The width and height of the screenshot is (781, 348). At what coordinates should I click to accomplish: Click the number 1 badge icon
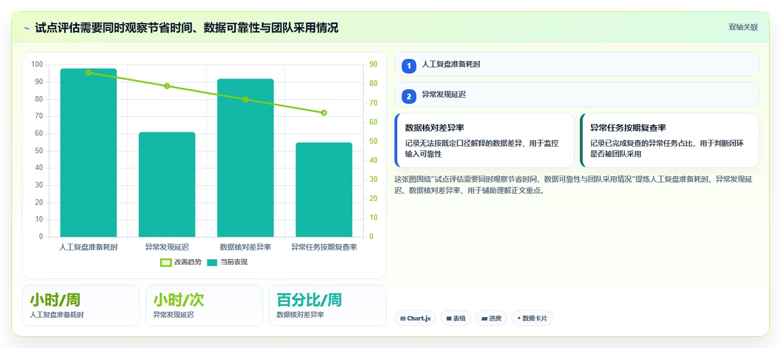[x=409, y=66]
